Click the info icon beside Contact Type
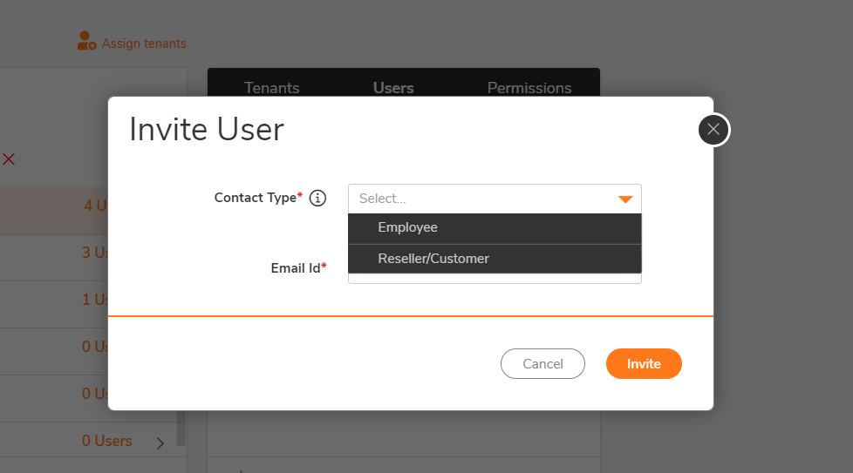 tap(318, 198)
